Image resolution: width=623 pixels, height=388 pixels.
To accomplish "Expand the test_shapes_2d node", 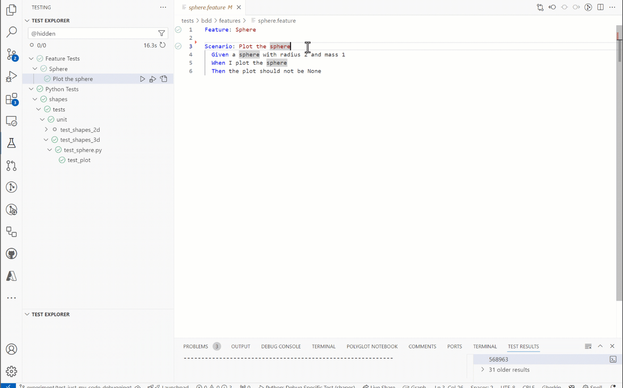I will click(x=46, y=130).
